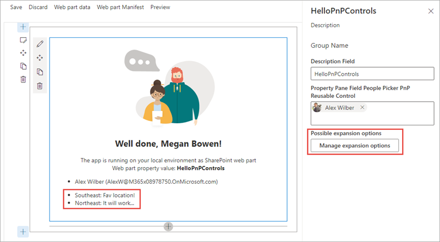The height and width of the screenshot is (242, 440).
Task: Click 'Southeast: Fav location!' list item
Action: point(105,195)
